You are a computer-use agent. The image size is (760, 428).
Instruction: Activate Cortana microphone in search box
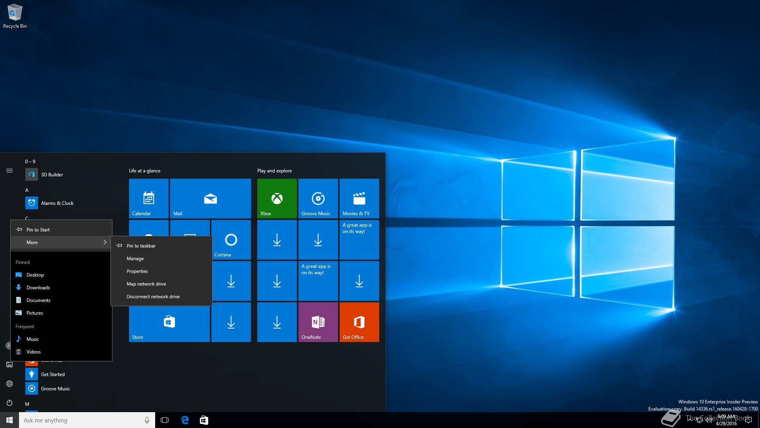tap(147, 420)
